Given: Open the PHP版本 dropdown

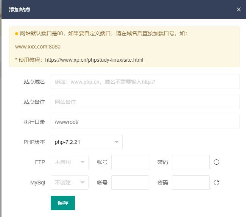Looking at the screenshot, I should coord(87,142).
